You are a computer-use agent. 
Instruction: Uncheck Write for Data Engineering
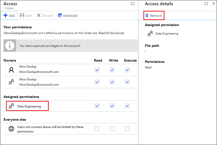[112, 106]
